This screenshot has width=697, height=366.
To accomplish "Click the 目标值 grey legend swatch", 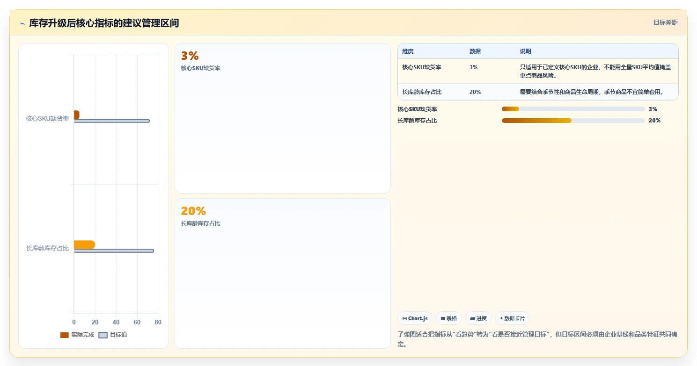I will click(x=103, y=335).
